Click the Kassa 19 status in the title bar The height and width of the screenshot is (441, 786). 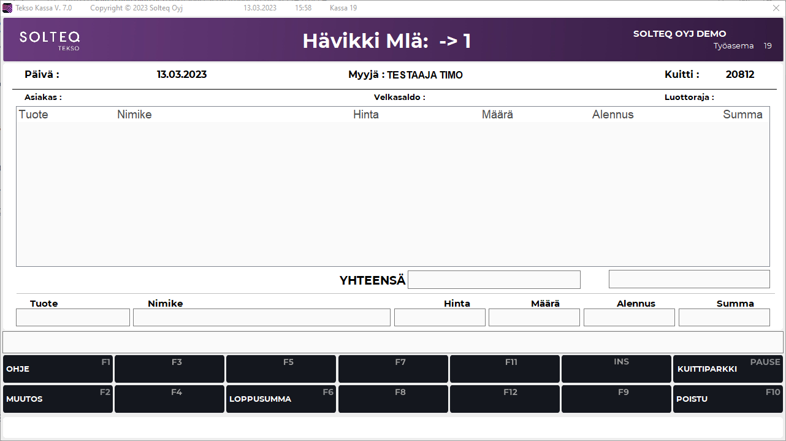[342, 8]
